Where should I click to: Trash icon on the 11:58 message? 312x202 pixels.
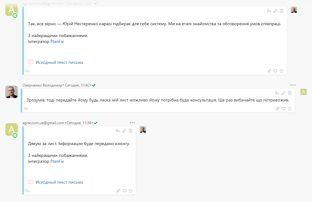tap(130, 130)
